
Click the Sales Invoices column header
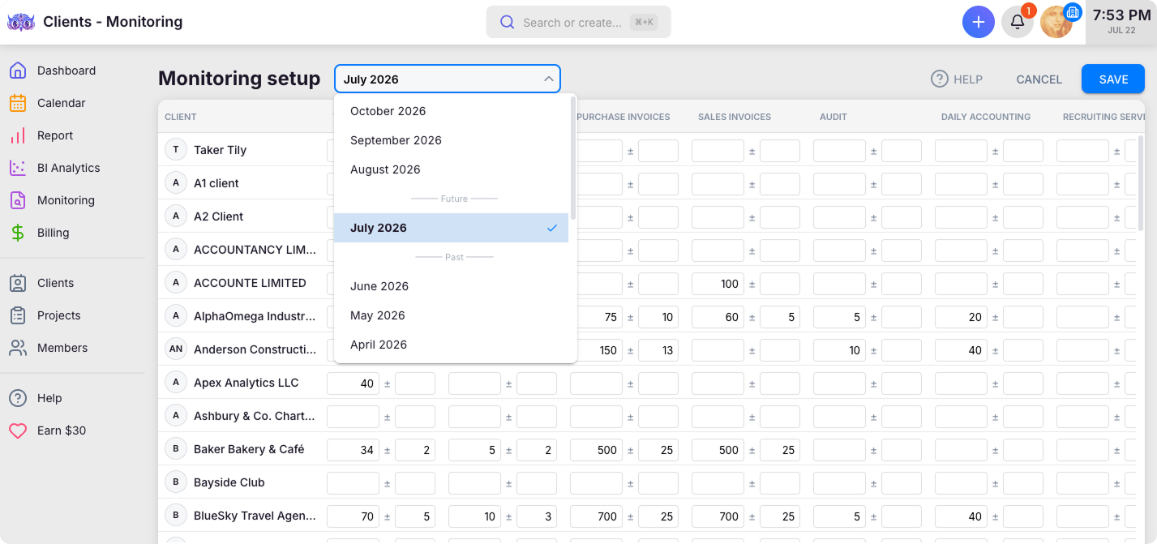click(x=735, y=117)
